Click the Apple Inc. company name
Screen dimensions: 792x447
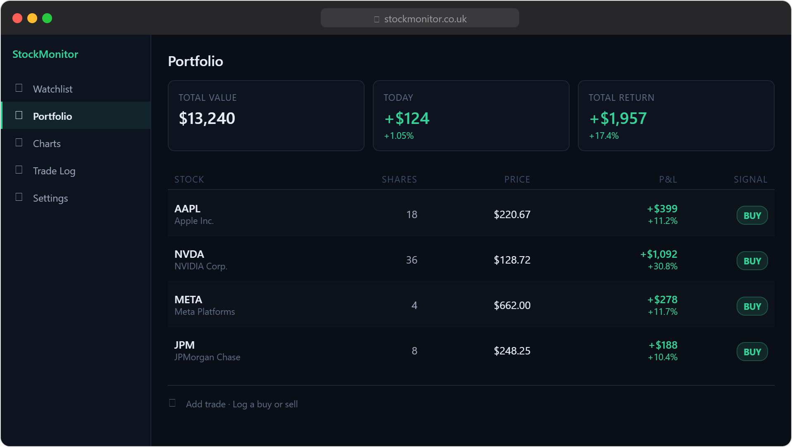coord(194,221)
